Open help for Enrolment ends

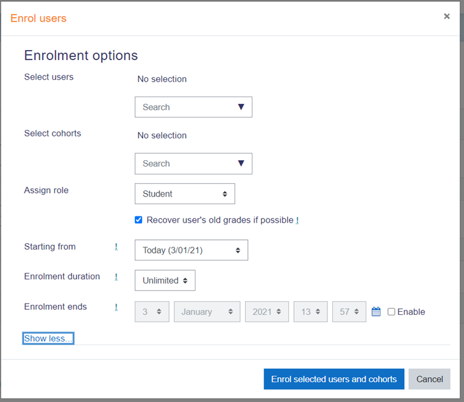coord(116,307)
